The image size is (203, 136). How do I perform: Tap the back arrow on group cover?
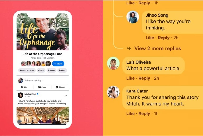pos(22,20)
